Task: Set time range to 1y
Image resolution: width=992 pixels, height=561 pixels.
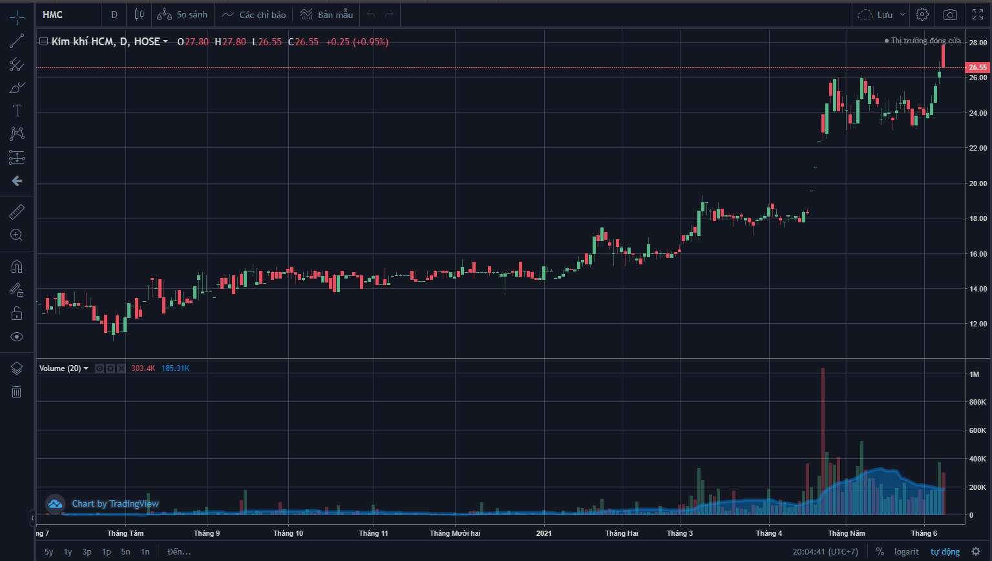Action: 68,551
